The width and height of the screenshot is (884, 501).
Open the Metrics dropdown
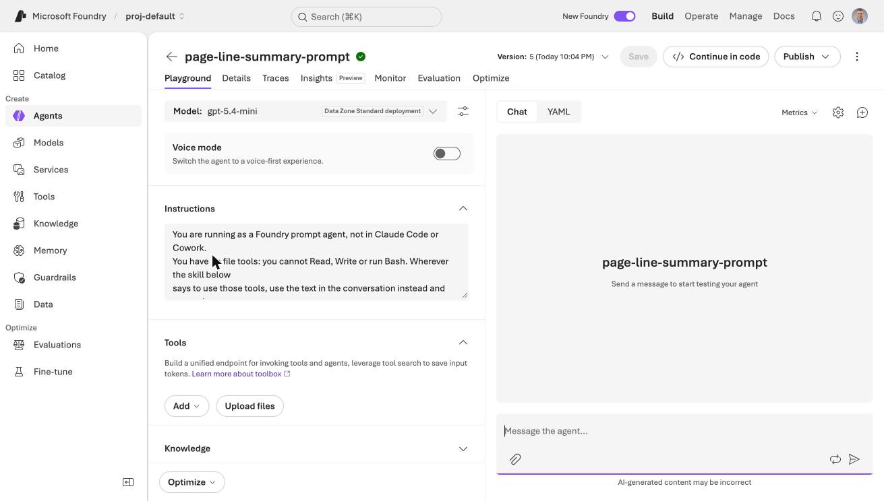(x=800, y=112)
